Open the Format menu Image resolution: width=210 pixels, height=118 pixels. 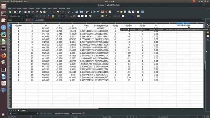pos(31,9)
